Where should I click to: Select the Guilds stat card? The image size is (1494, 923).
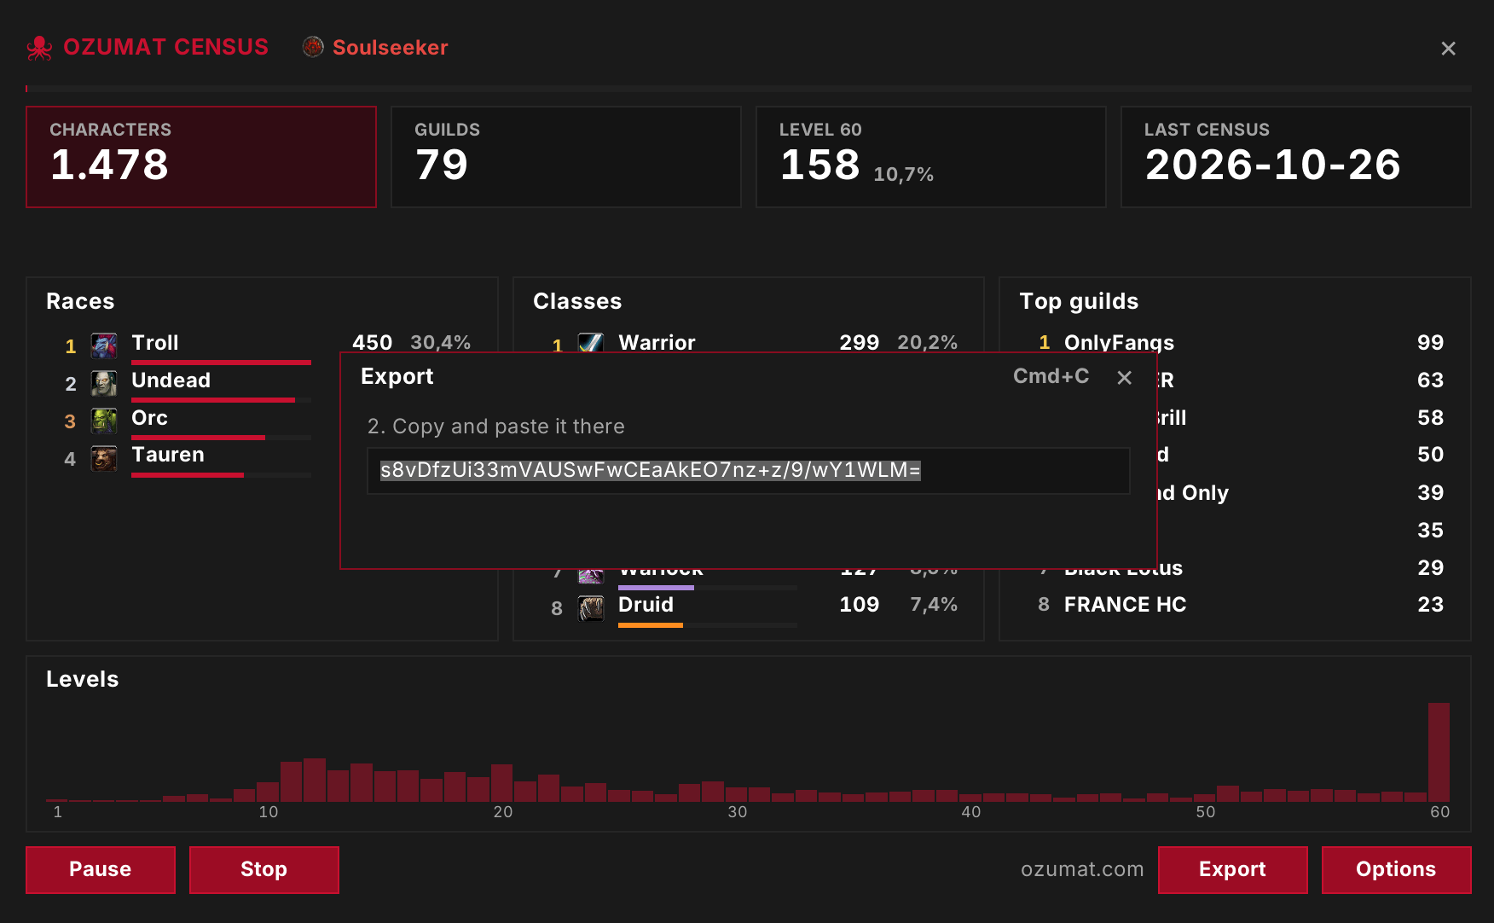pyautogui.click(x=566, y=157)
